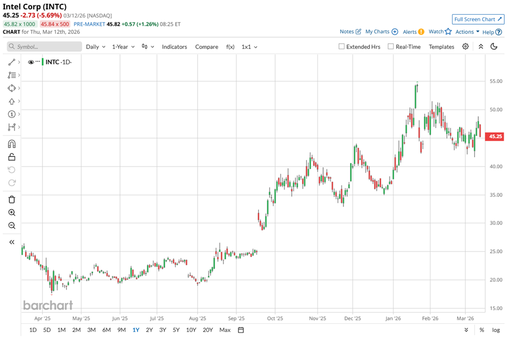Open Alerts for INTC
The image size is (511, 338).
[x=413, y=32]
